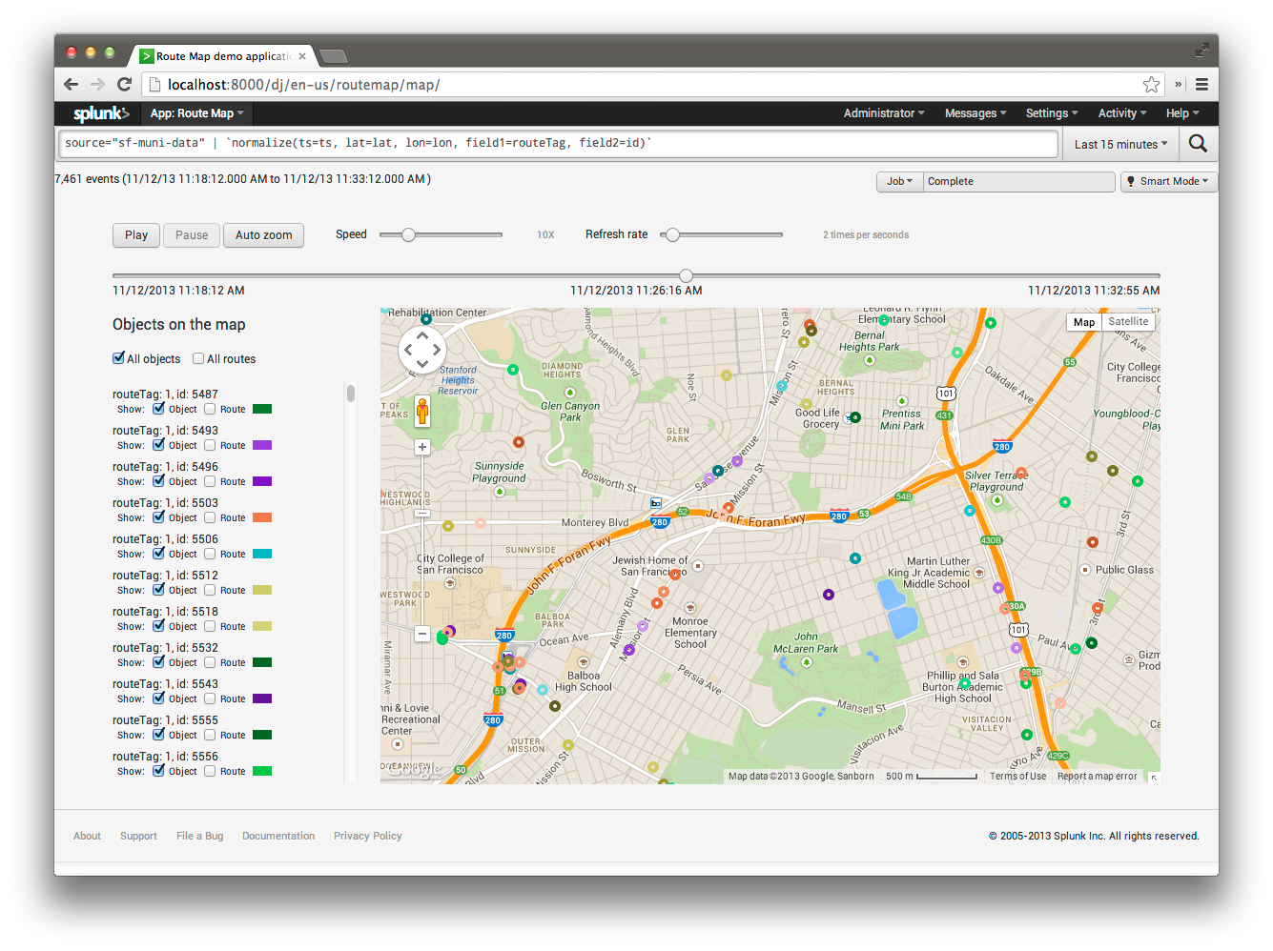Click the search query input field
This screenshot has height=951, width=1273.
pyautogui.click(x=559, y=144)
